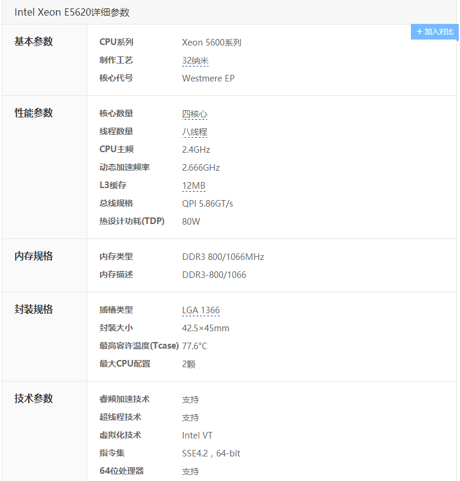This screenshot has width=460, height=481.
Task: Select the value SSE4.2，64-bit
Action: [x=211, y=453]
